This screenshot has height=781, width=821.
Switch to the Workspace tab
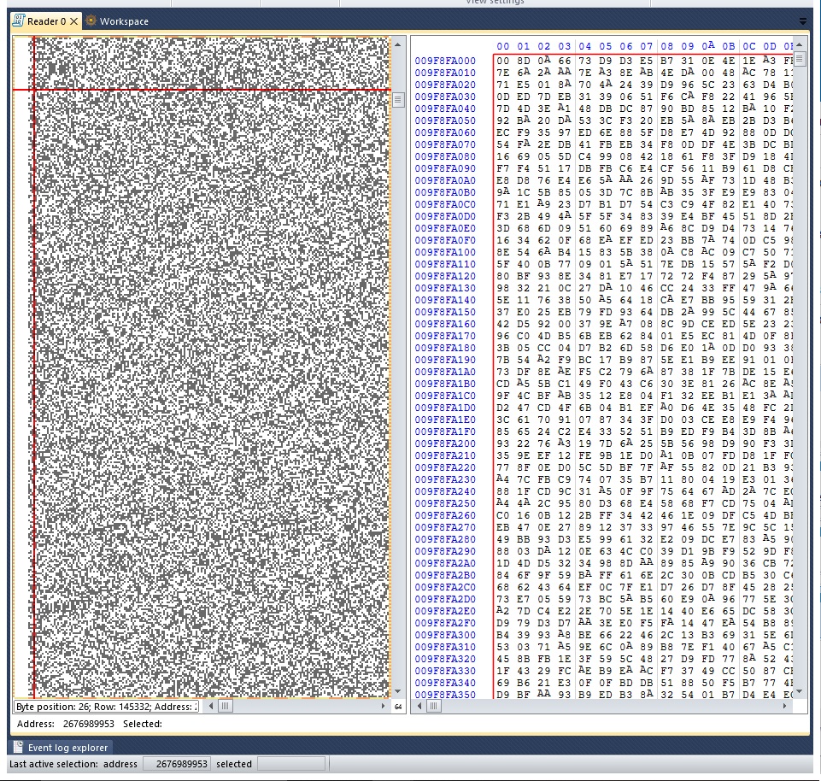point(123,21)
